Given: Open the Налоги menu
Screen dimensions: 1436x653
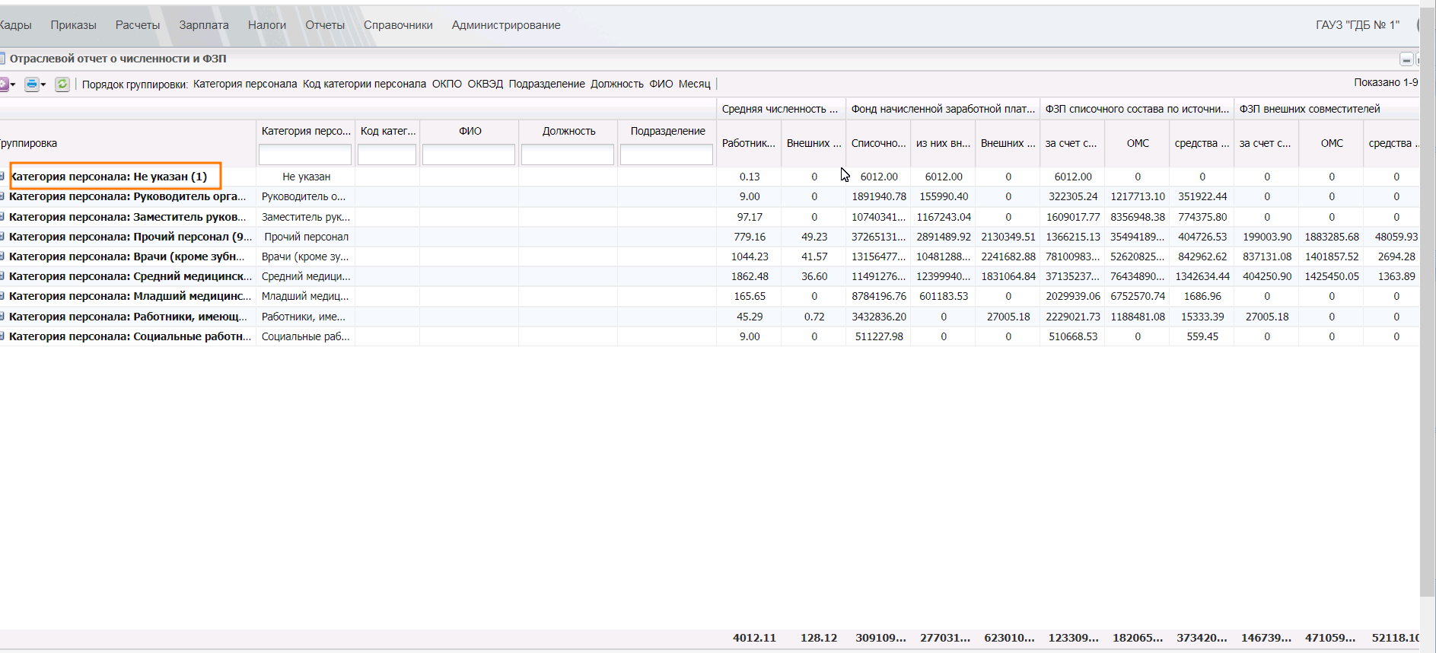Looking at the screenshot, I should coord(267,25).
